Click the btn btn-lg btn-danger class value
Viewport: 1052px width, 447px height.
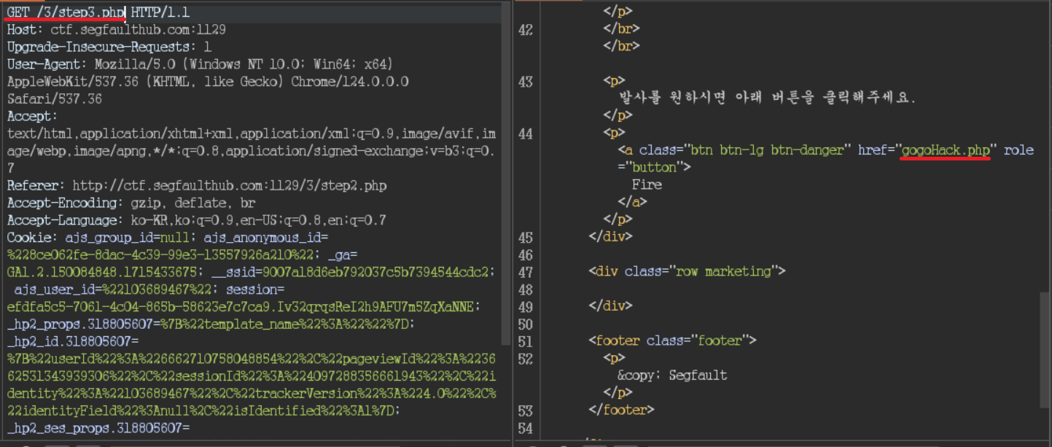tap(768, 151)
